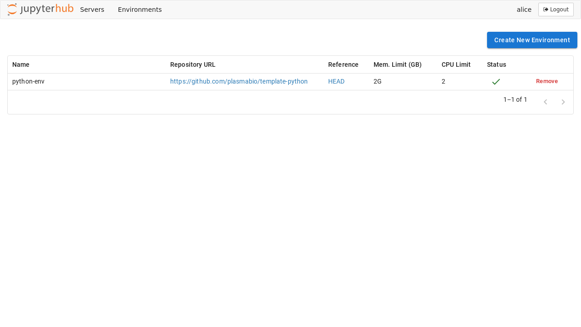Click the CPU Limit column header
This screenshot has width=581, height=327.
point(456,64)
